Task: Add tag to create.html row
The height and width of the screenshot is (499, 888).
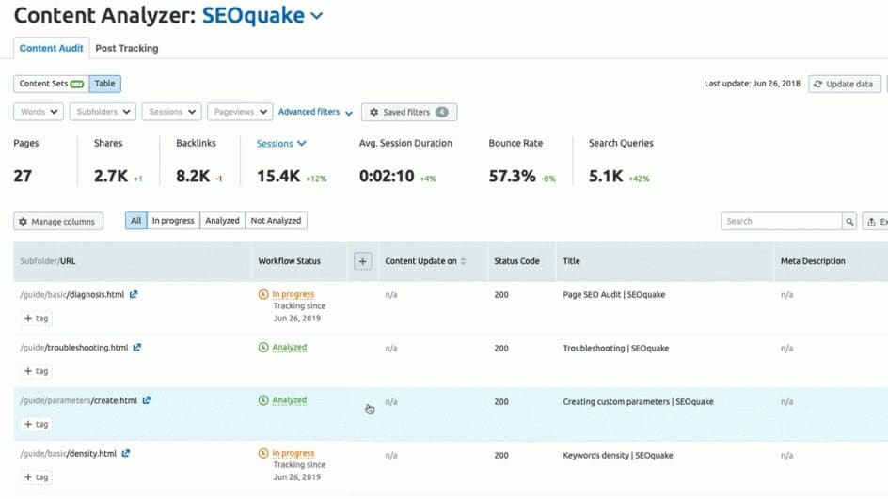Action: pos(37,424)
